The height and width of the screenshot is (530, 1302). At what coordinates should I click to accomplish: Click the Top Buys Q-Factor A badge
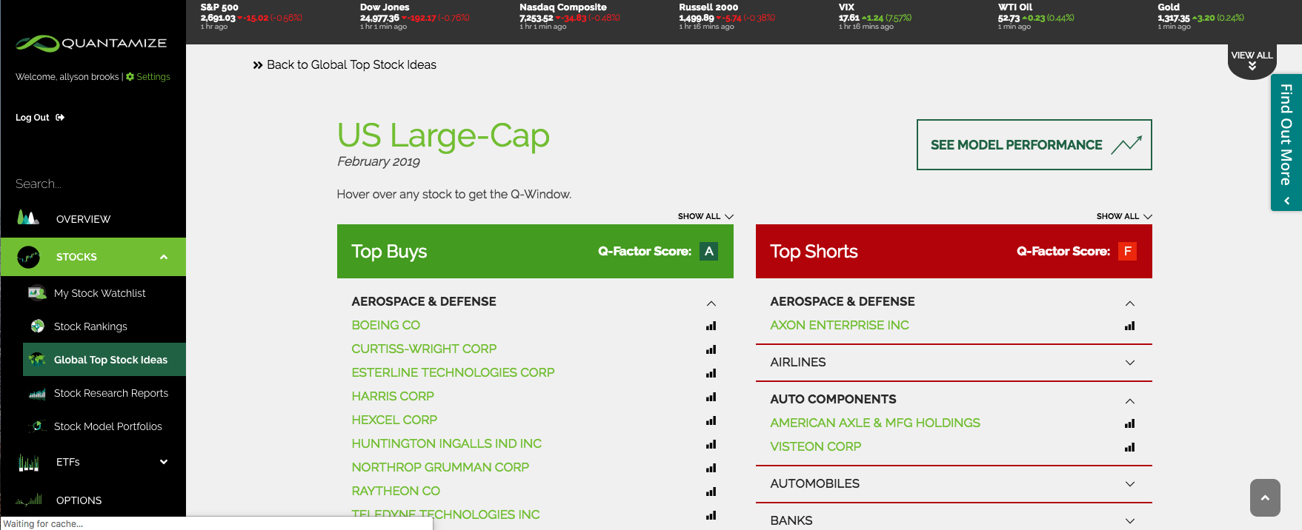coord(709,252)
